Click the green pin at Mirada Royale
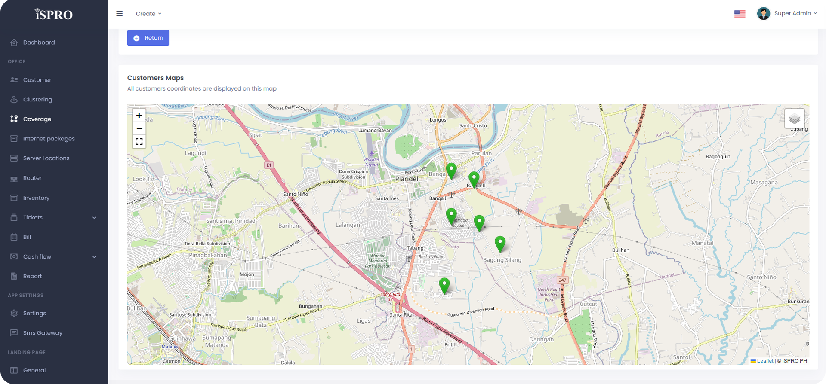 451,216
